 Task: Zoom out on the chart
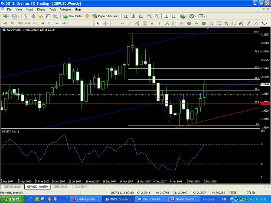tap(157, 16)
